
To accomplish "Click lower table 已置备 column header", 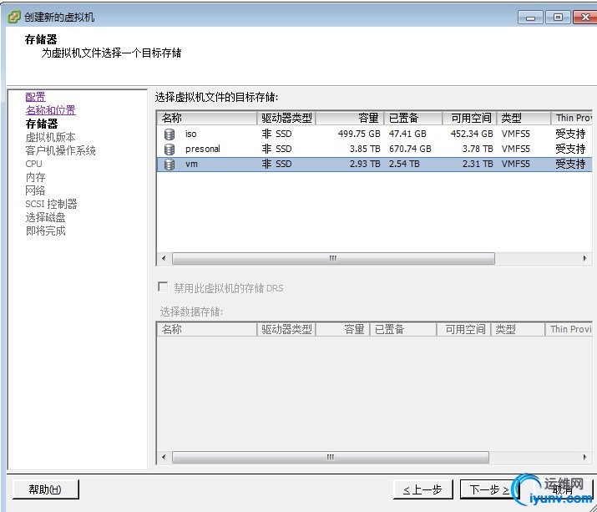I will pyautogui.click(x=402, y=329).
